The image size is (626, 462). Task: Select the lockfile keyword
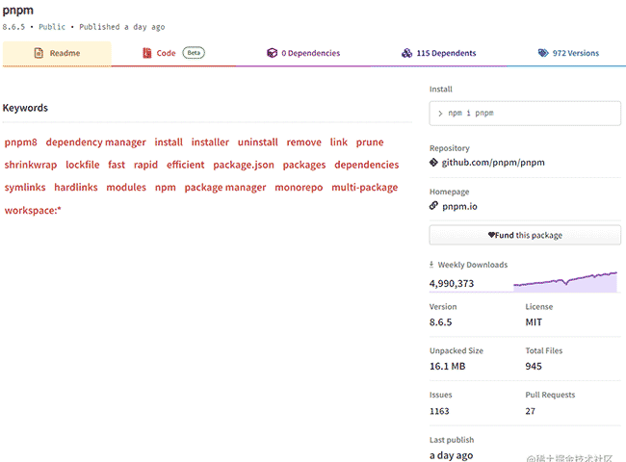(x=83, y=165)
